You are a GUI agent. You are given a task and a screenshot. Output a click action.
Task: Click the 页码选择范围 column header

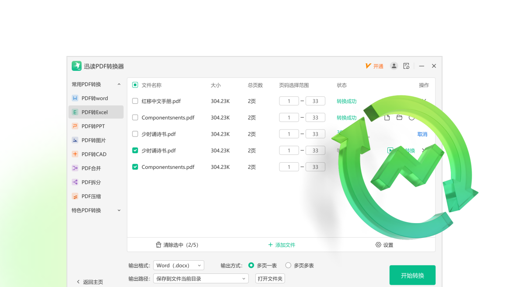point(294,85)
